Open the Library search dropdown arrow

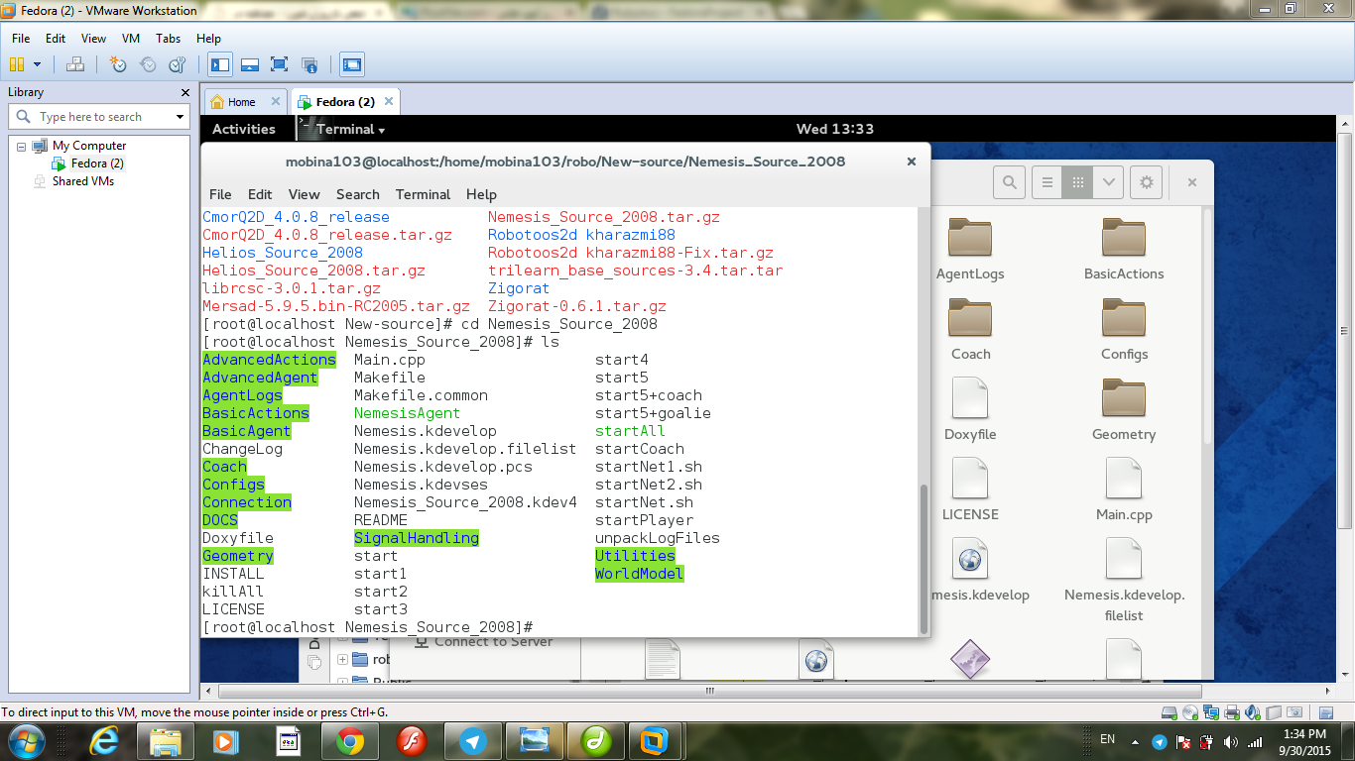click(x=180, y=117)
